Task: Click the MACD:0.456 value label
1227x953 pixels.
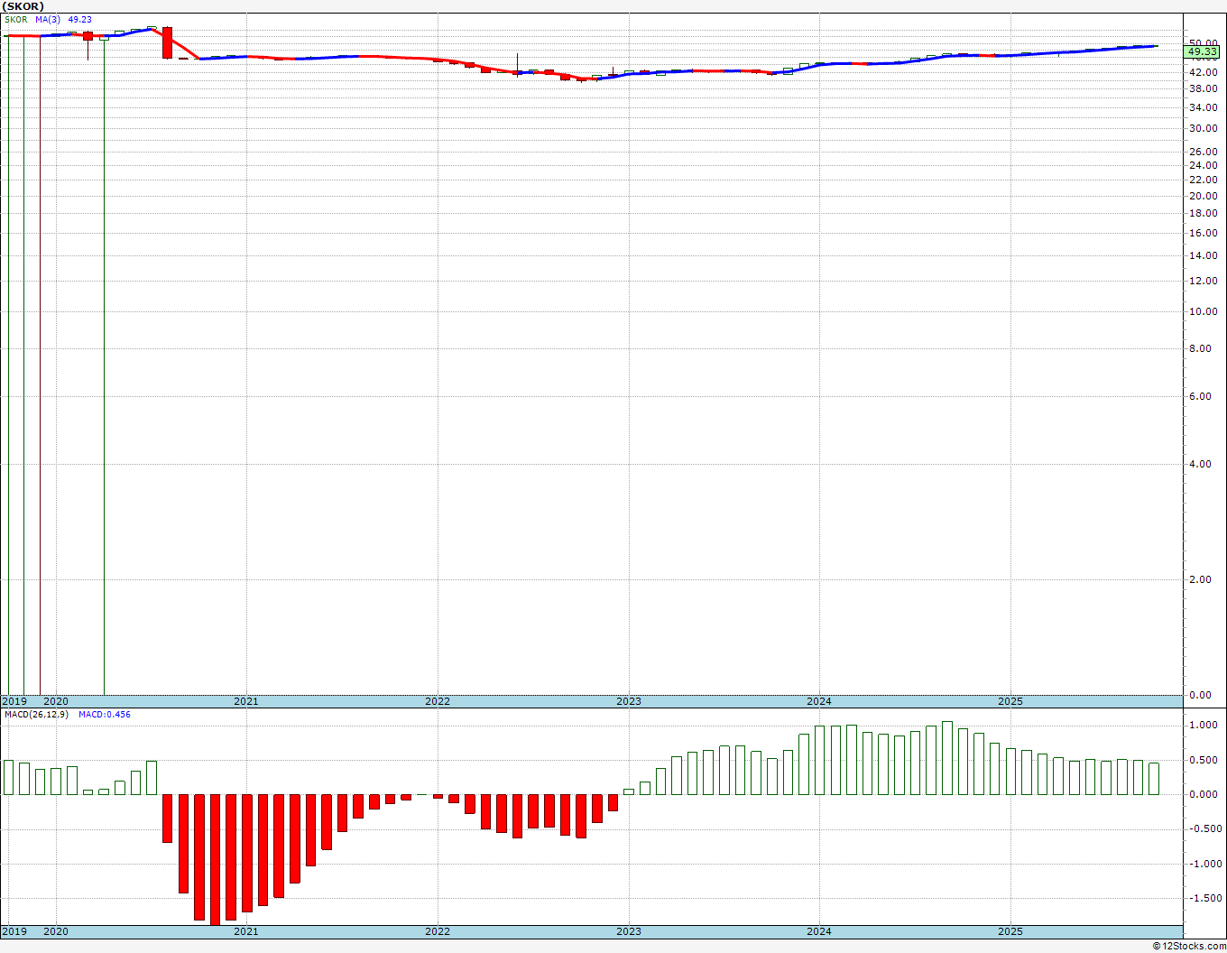Action: tap(105, 715)
